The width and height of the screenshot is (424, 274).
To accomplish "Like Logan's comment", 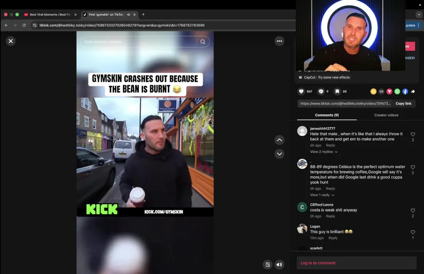I will click(x=413, y=232).
